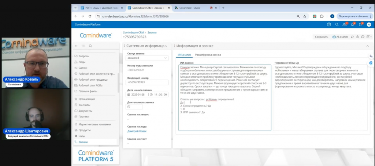375x166 pixels.
Task: Open Маркетинговые кампании in the sidebar
Action: click(x=95, y=124)
